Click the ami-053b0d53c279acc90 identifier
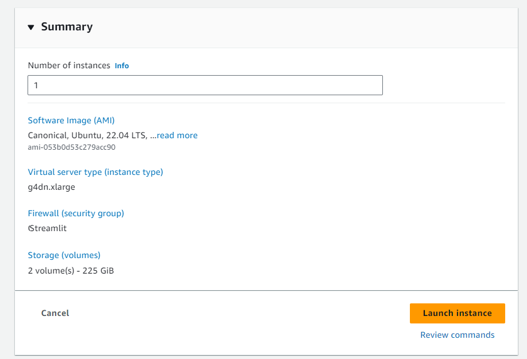 72,147
